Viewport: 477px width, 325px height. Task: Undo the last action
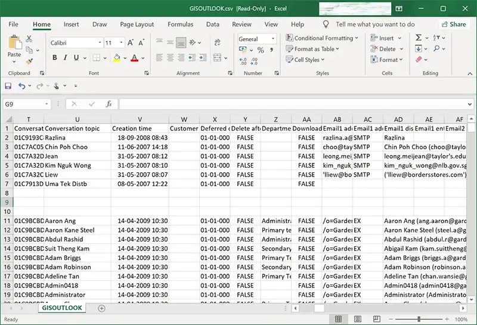click(x=21, y=86)
